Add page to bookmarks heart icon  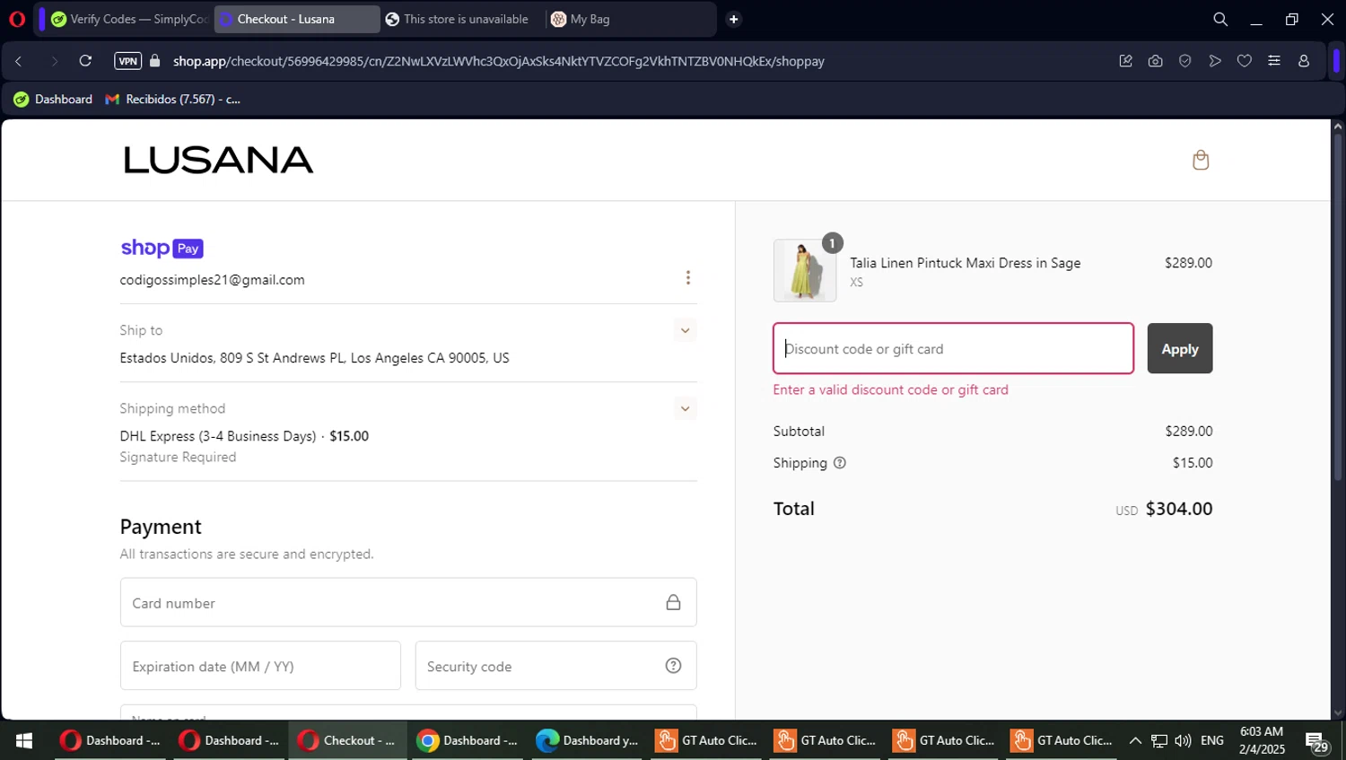[x=1244, y=61]
